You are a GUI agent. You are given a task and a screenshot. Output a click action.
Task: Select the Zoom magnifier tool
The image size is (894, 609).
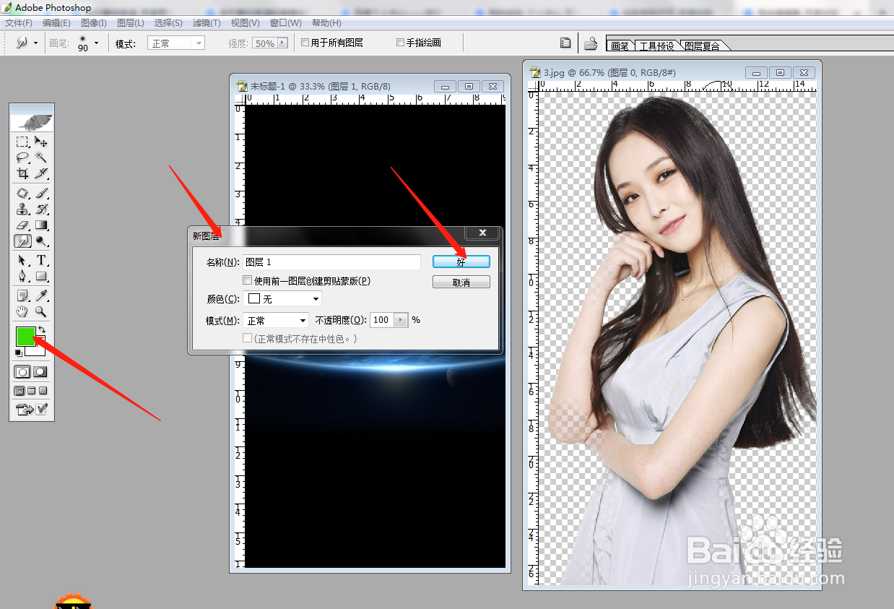click(x=41, y=311)
